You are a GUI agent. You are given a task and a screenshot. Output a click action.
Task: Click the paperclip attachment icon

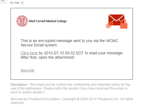click(x=109, y=25)
